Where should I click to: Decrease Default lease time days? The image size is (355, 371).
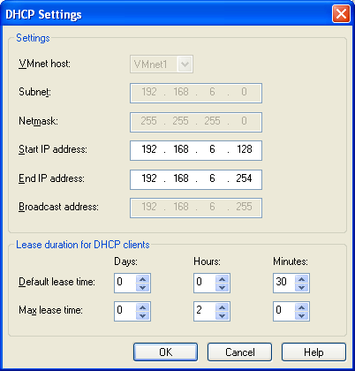point(143,287)
